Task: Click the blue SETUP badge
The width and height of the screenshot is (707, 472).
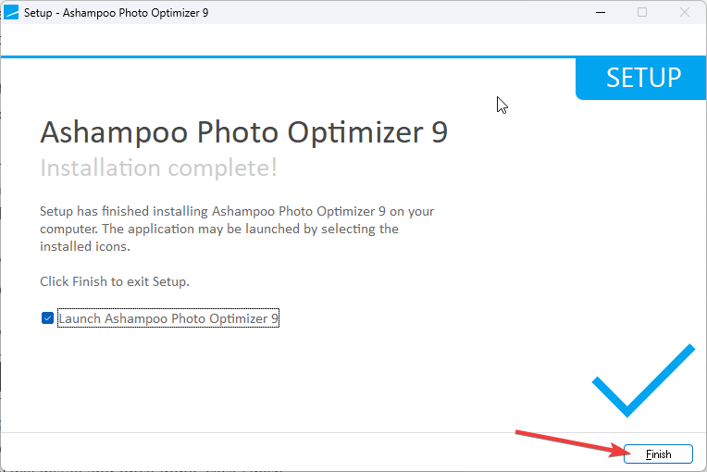Action: 642,78
